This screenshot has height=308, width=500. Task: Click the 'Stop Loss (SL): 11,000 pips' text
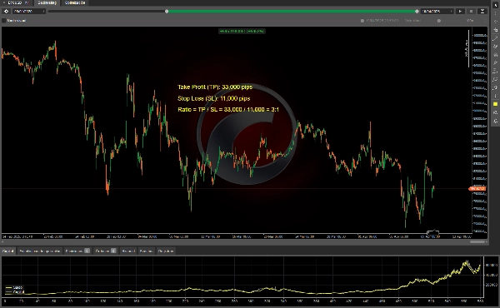(213, 98)
